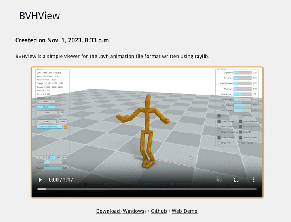
Task: Click the Clear button
Action: pyautogui.click(x=63, y=121)
